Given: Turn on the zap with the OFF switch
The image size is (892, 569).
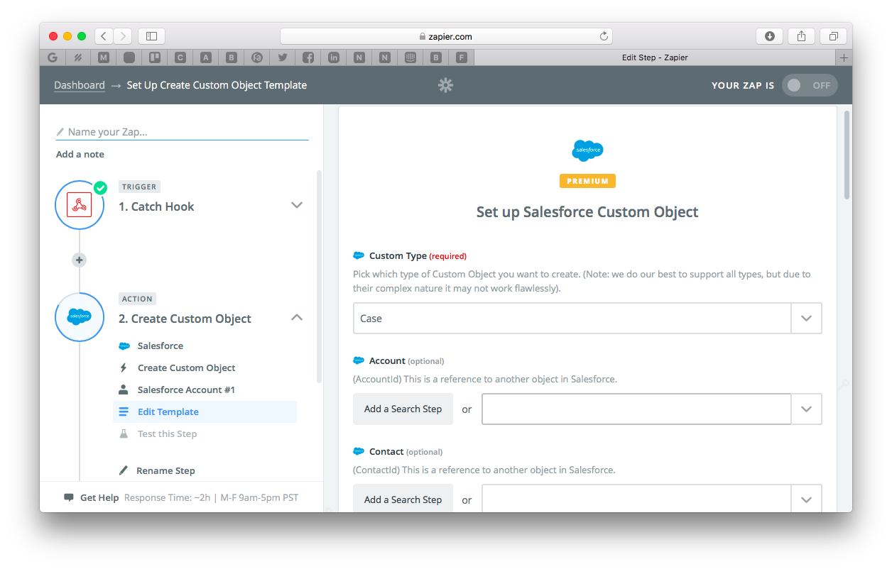Looking at the screenshot, I should pos(810,84).
